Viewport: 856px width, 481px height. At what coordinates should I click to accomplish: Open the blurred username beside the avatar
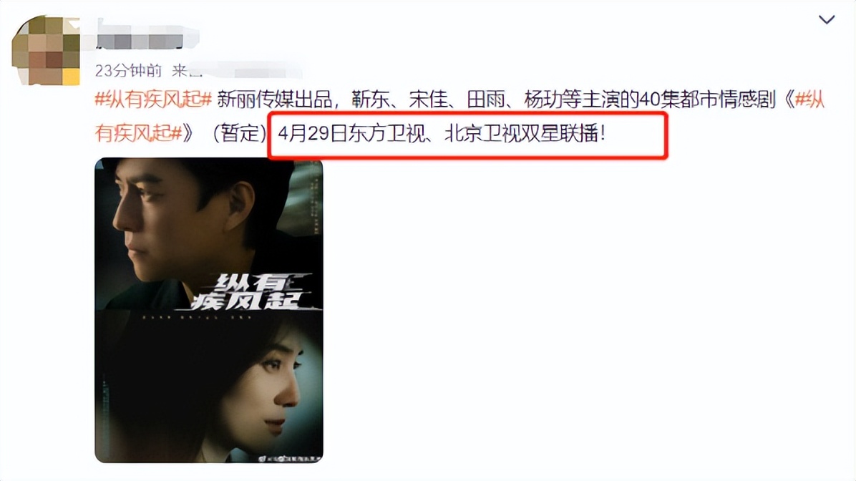click(147, 34)
